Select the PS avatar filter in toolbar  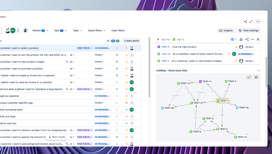tap(13, 31)
